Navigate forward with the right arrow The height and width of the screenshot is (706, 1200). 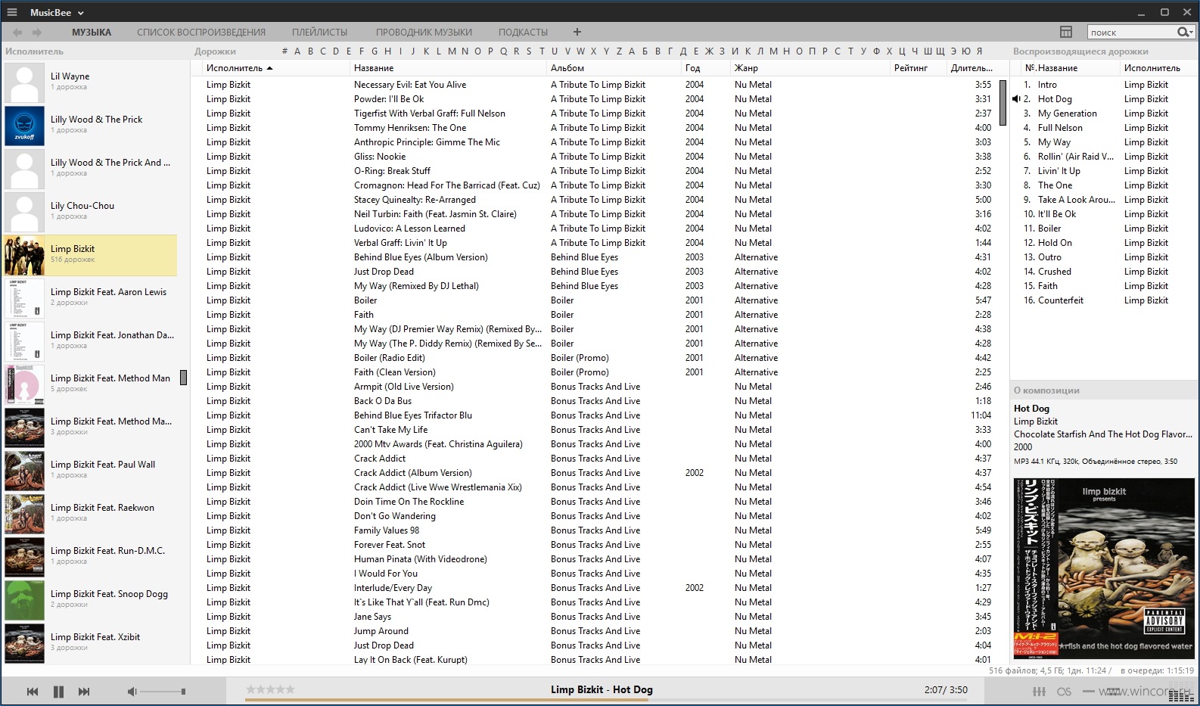pyautogui.click(x=36, y=32)
